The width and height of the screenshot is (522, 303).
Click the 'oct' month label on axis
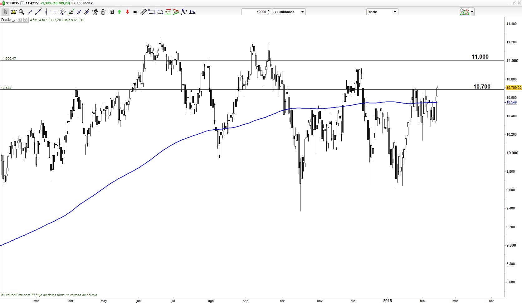tap(282, 301)
